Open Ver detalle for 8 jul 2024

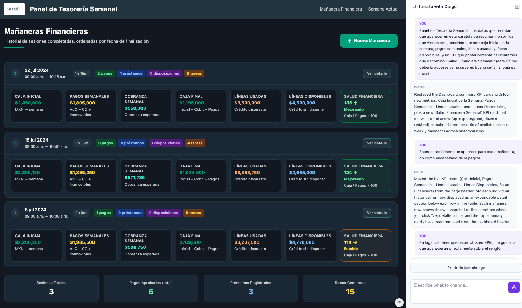click(377, 213)
